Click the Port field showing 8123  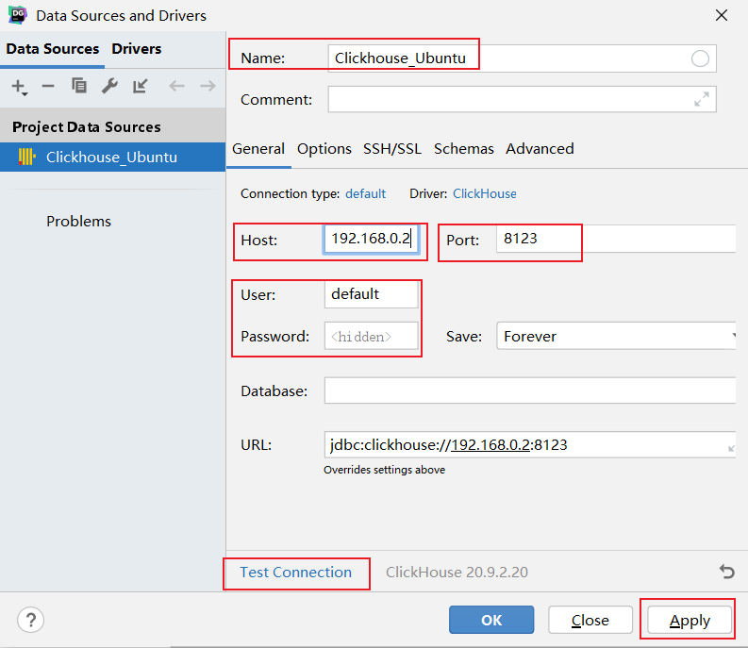[x=616, y=238]
